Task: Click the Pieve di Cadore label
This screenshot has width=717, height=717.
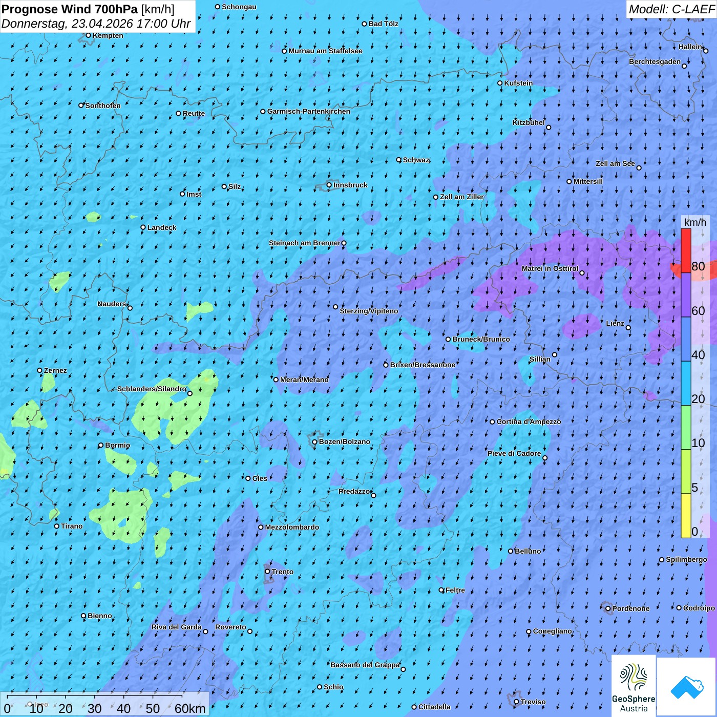Action: coord(514,453)
